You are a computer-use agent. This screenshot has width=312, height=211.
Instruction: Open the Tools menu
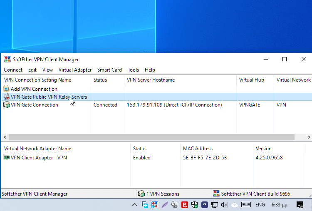[x=133, y=70]
